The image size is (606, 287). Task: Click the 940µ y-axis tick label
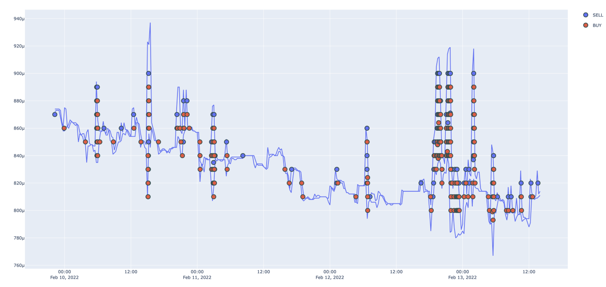point(19,19)
